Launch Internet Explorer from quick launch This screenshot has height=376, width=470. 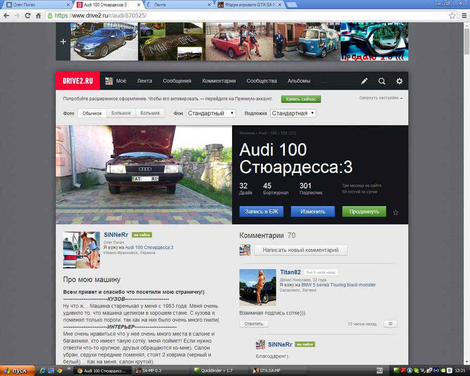point(43,371)
